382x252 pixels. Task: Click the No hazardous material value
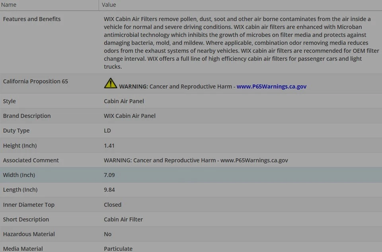107,234
